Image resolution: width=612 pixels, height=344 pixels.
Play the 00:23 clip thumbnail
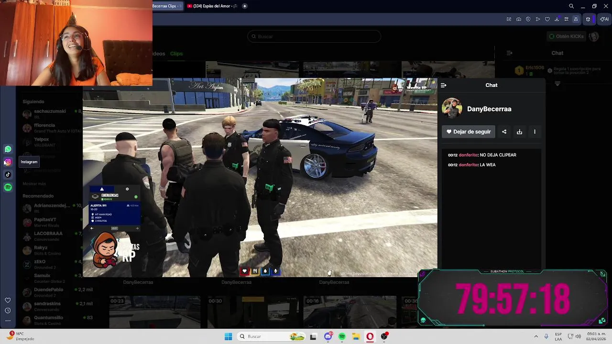tap(154, 312)
